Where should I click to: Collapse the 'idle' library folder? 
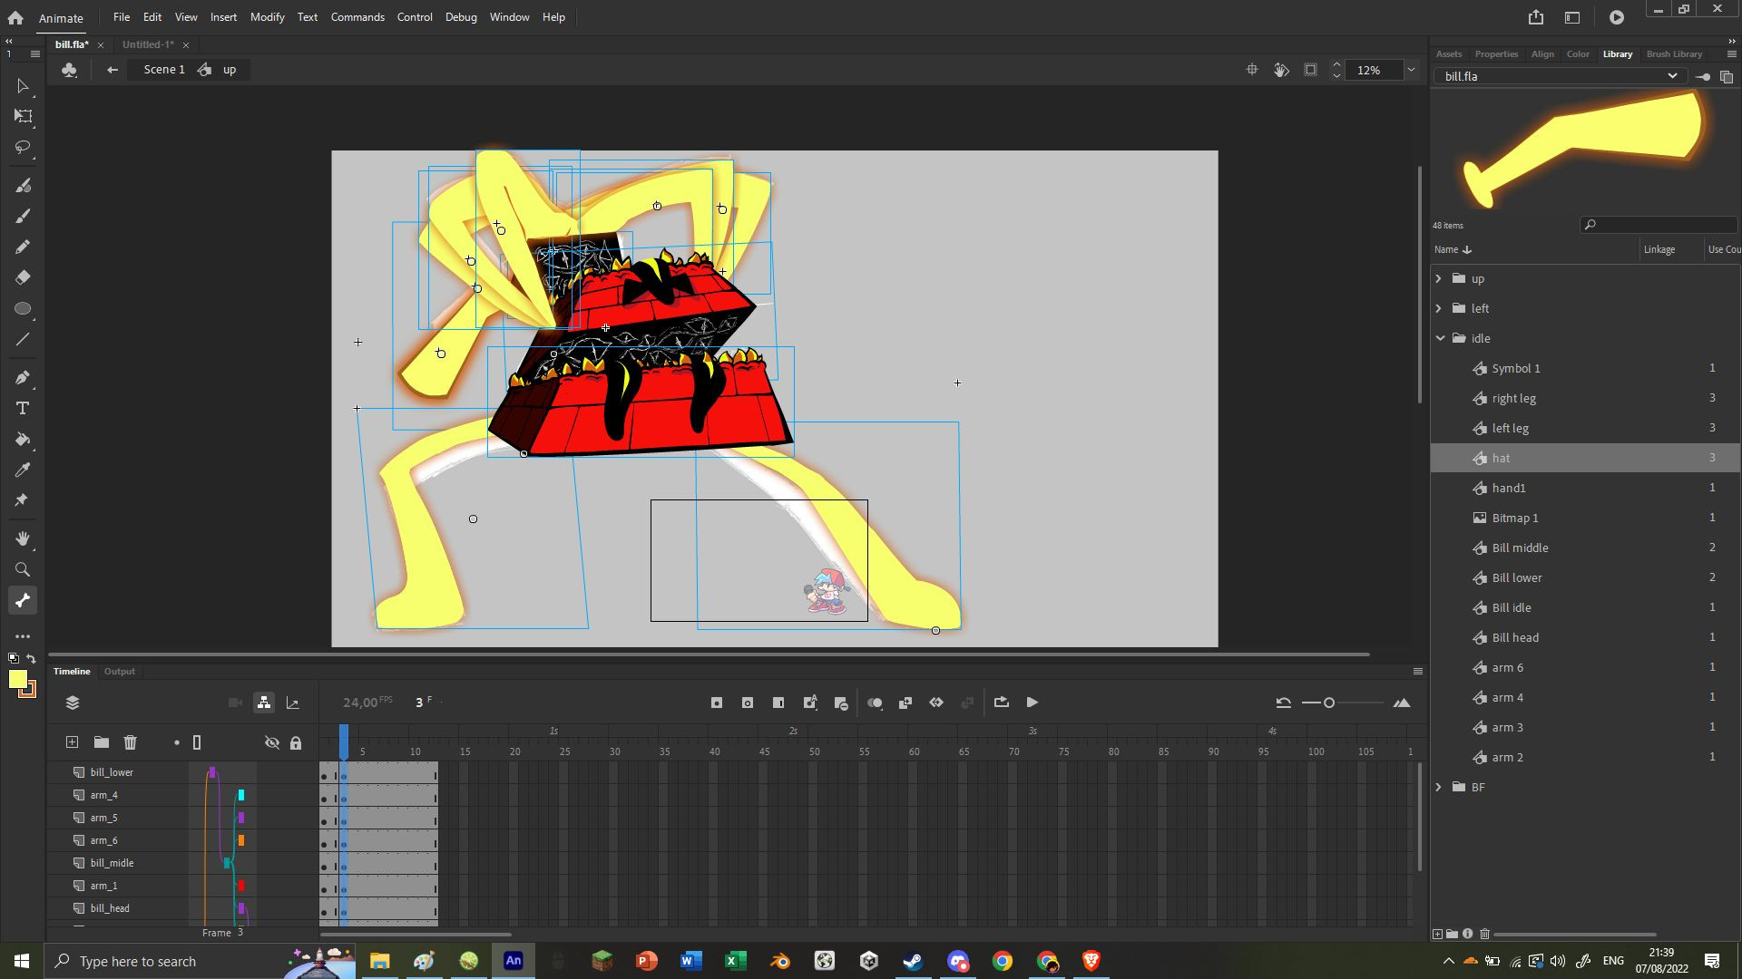coord(1442,337)
